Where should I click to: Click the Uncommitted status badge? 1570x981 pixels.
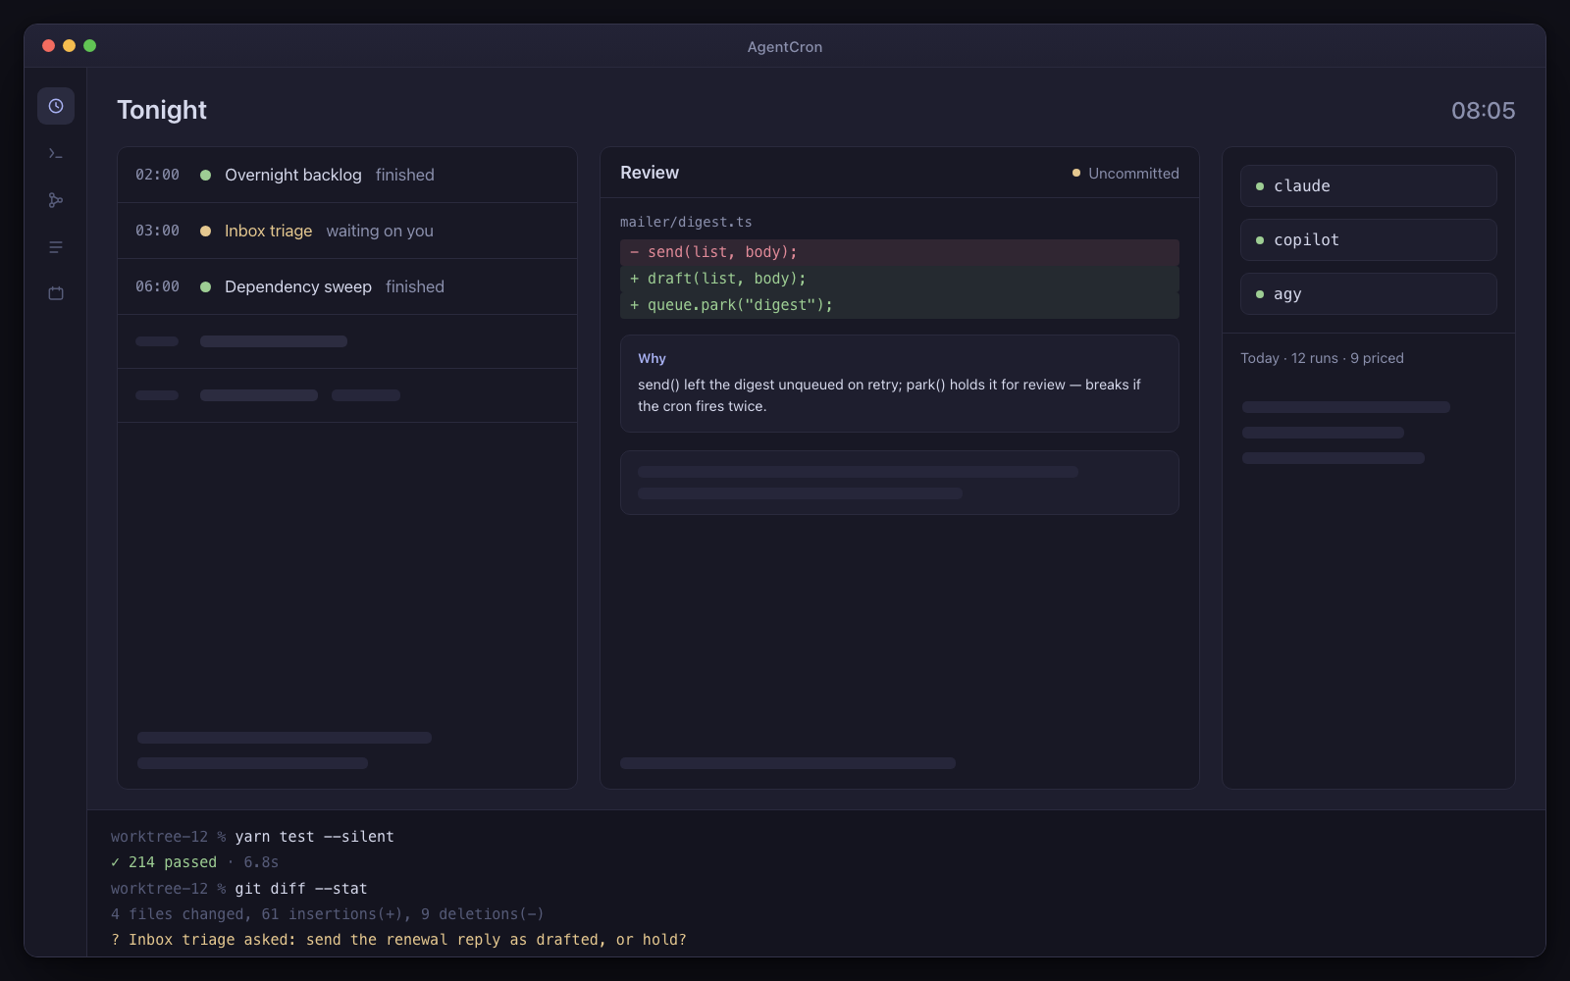click(x=1125, y=173)
